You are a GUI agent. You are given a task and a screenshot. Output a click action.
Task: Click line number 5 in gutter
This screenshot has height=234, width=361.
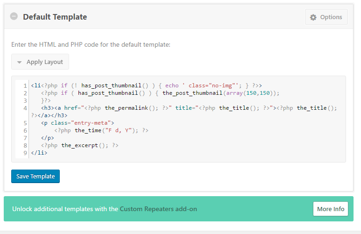pos(25,123)
